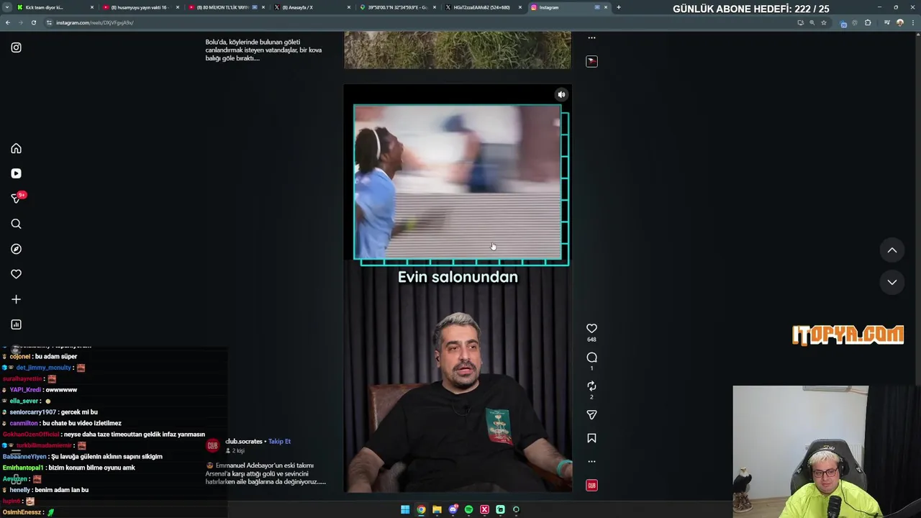The width and height of the screenshot is (921, 518).
Task: Switch to 80 MİLYON TL'LİK YAYIN tab
Action: [x=227, y=7]
